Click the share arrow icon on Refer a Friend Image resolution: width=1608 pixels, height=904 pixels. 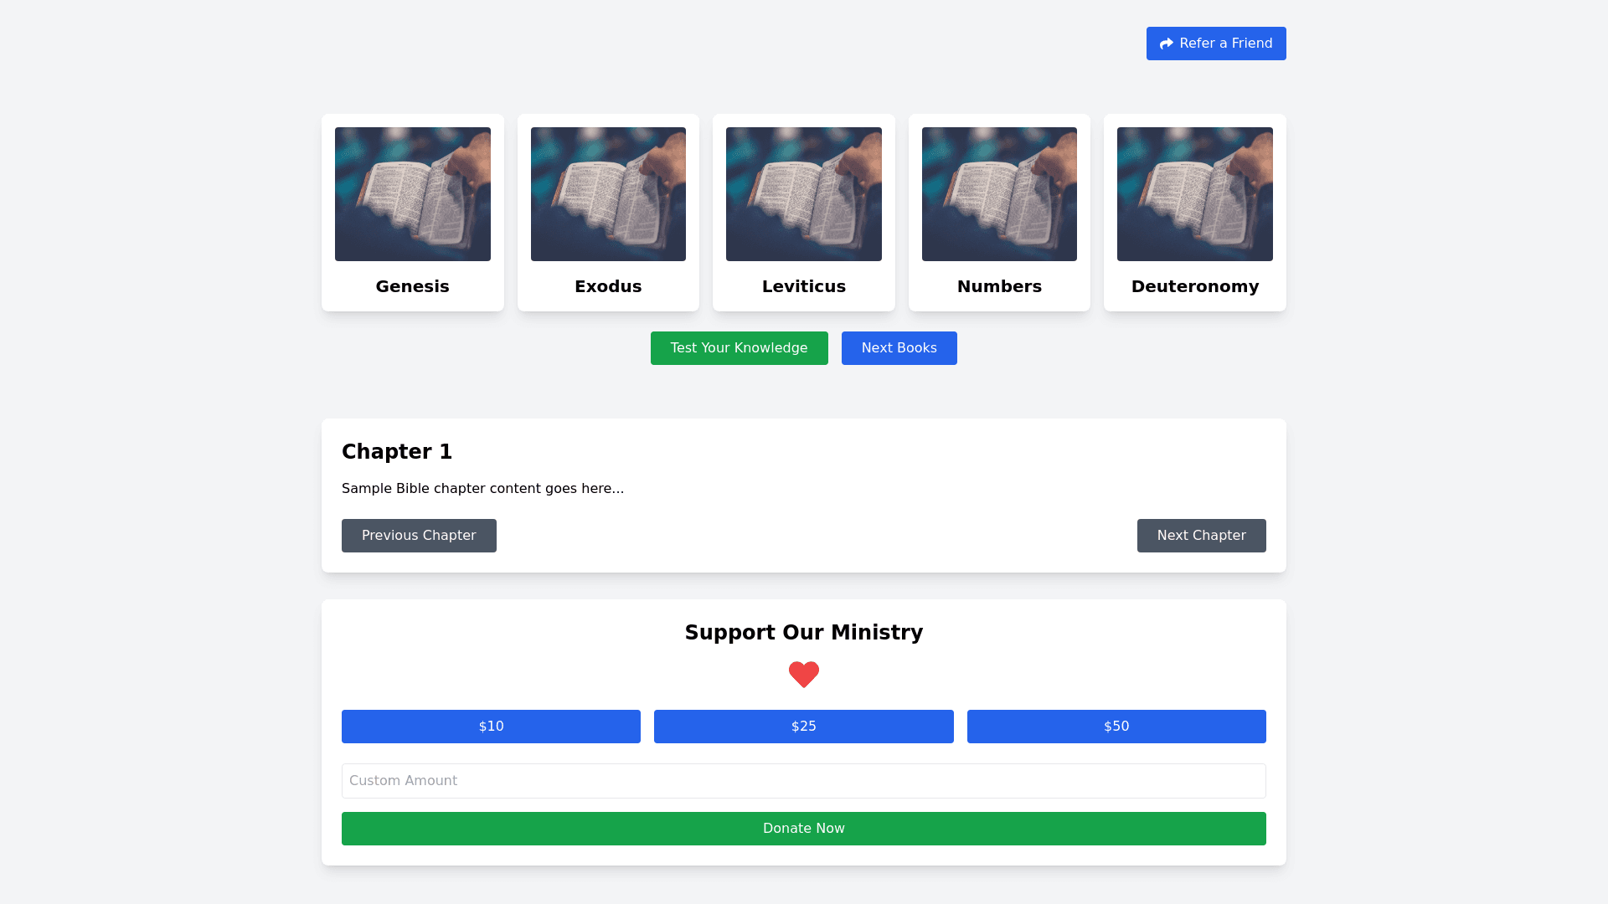point(1166,43)
